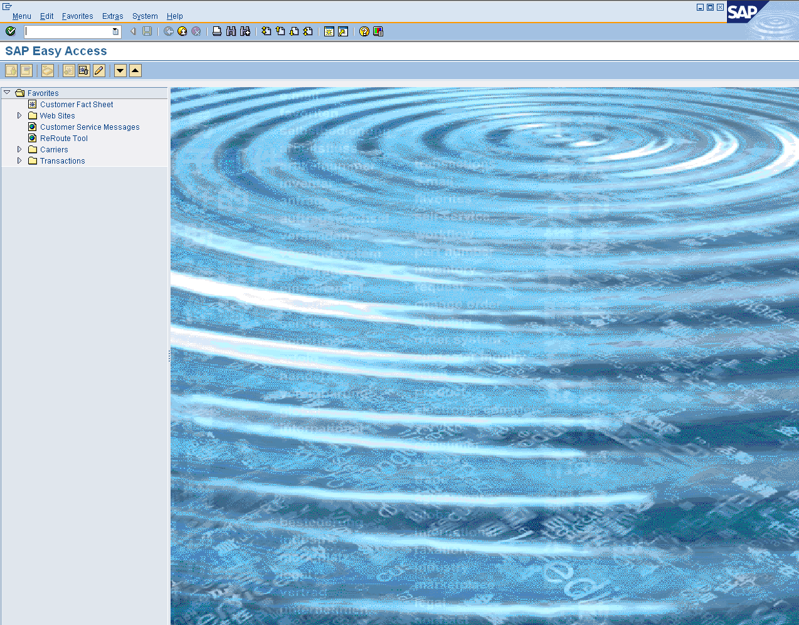Image resolution: width=799 pixels, height=625 pixels.
Task: Move favorite up with up-arrow button
Action: (135, 71)
